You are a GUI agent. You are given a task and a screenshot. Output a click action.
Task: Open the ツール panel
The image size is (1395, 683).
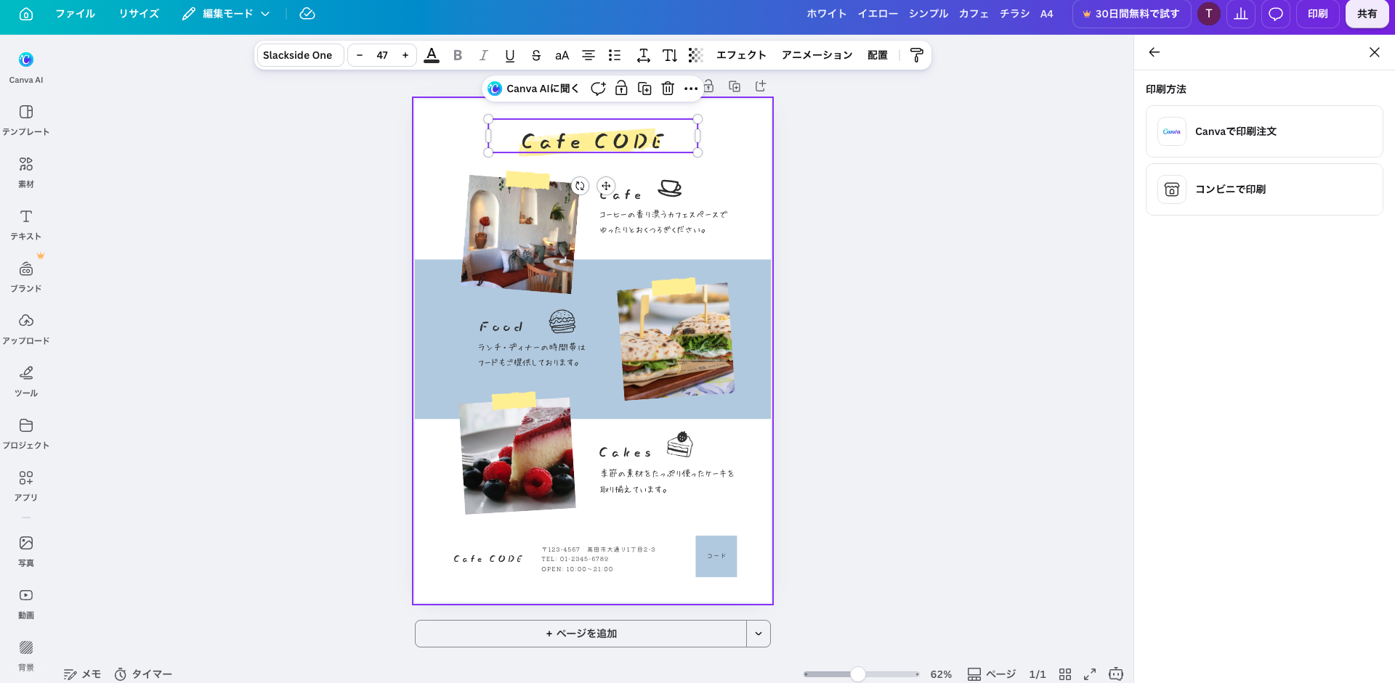click(26, 381)
